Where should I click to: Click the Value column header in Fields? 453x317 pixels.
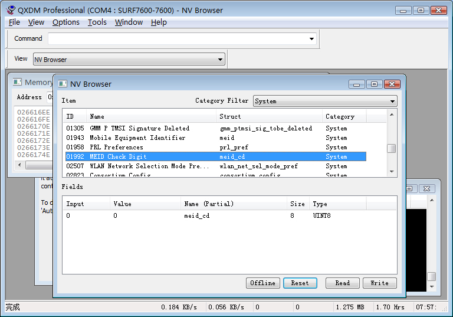tap(145, 204)
